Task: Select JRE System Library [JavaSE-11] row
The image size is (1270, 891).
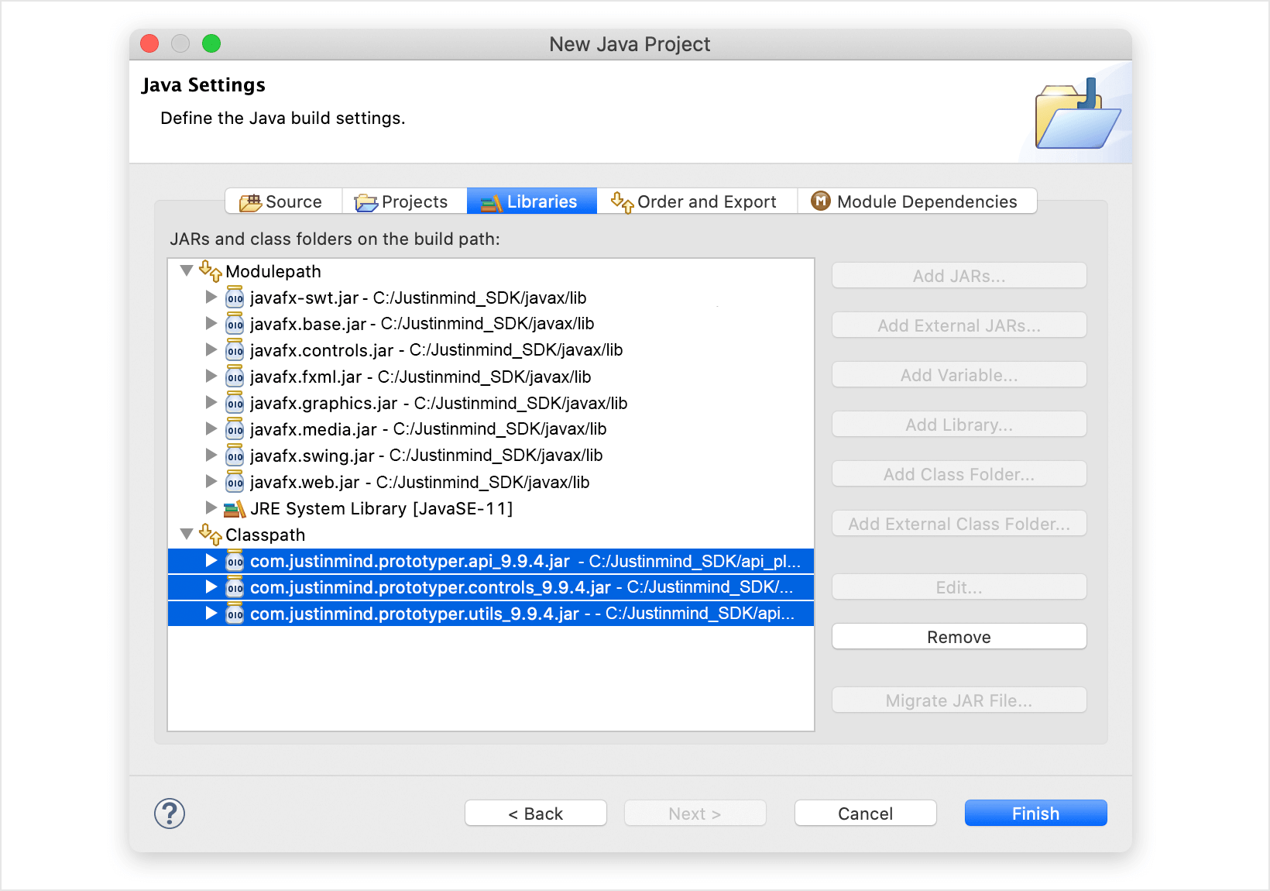Action: click(381, 508)
